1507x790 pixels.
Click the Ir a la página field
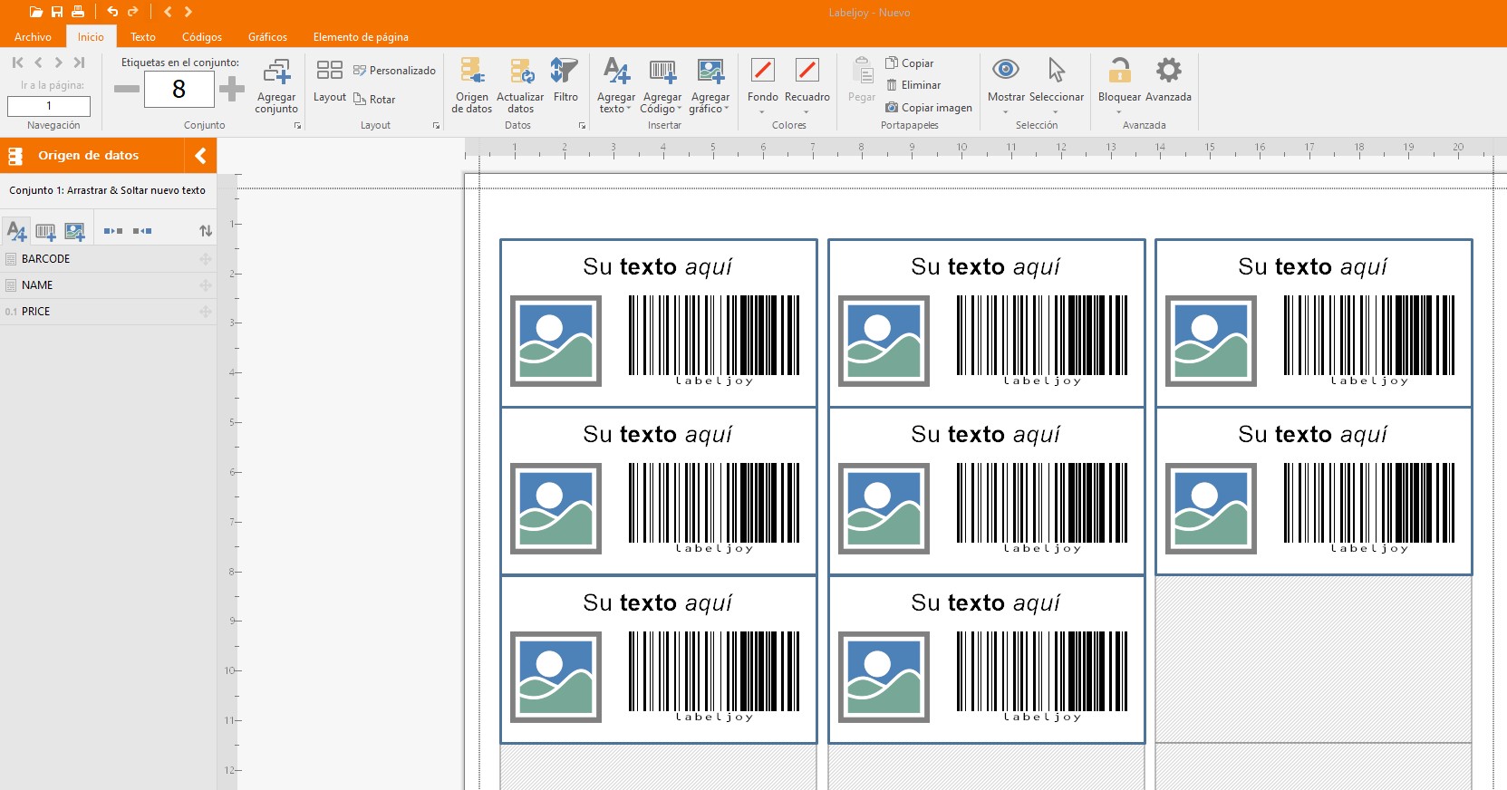[49, 106]
